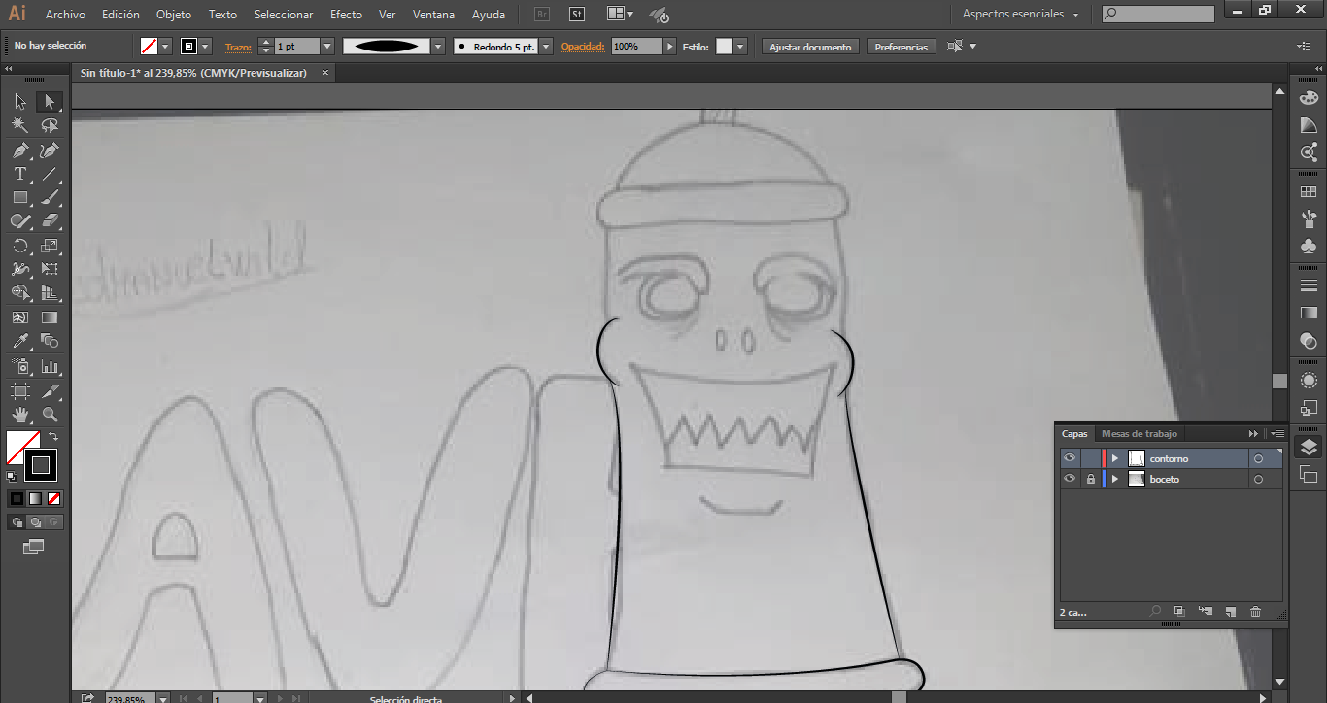The width and height of the screenshot is (1327, 703).
Task: Expand the contorno layer contents
Action: (1115, 458)
